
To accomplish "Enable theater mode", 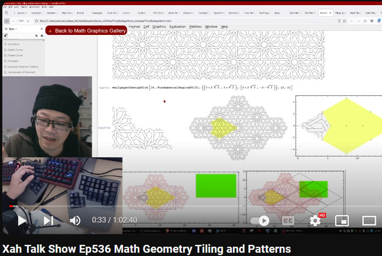I will pyautogui.click(x=369, y=221).
